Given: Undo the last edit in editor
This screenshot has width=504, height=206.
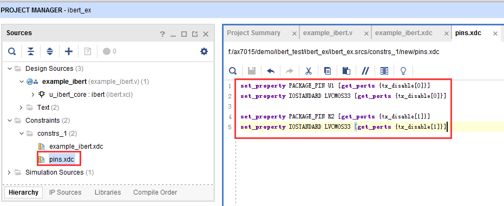Looking at the screenshot, I should [x=271, y=71].
